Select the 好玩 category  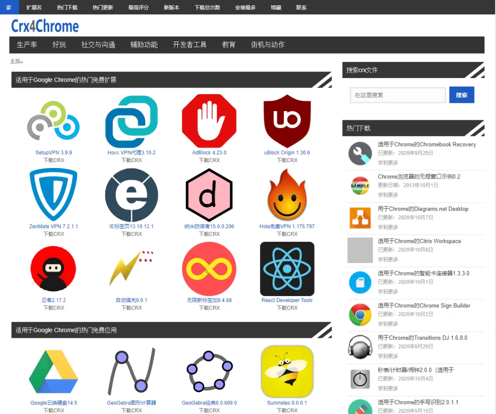59,45
